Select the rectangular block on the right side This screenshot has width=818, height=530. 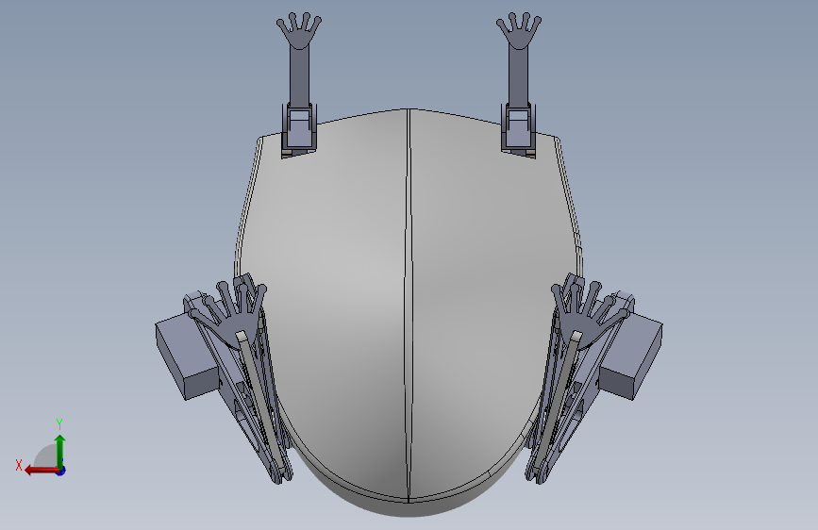click(x=632, y=357)
